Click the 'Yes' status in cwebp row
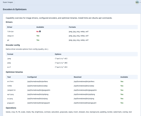 coord(122,86)
